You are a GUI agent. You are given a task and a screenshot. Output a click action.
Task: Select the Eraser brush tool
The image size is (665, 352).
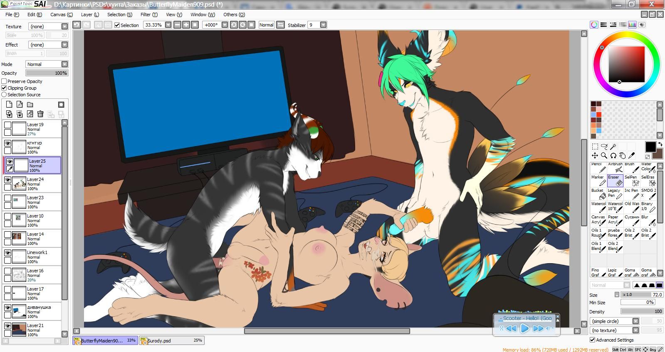(x=615, y=180)
